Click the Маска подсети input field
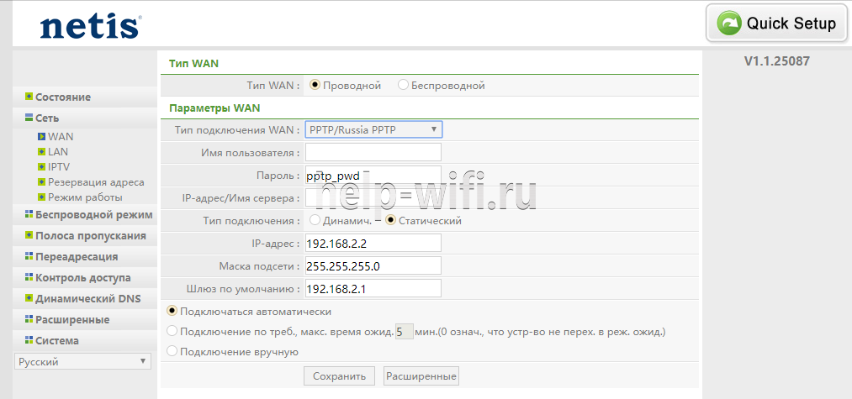 (x=373, y=265)
